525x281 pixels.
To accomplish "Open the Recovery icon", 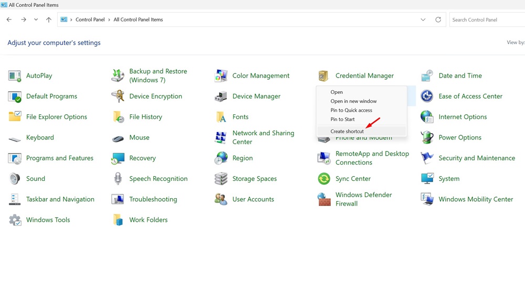I will click(x=118, y=158).
